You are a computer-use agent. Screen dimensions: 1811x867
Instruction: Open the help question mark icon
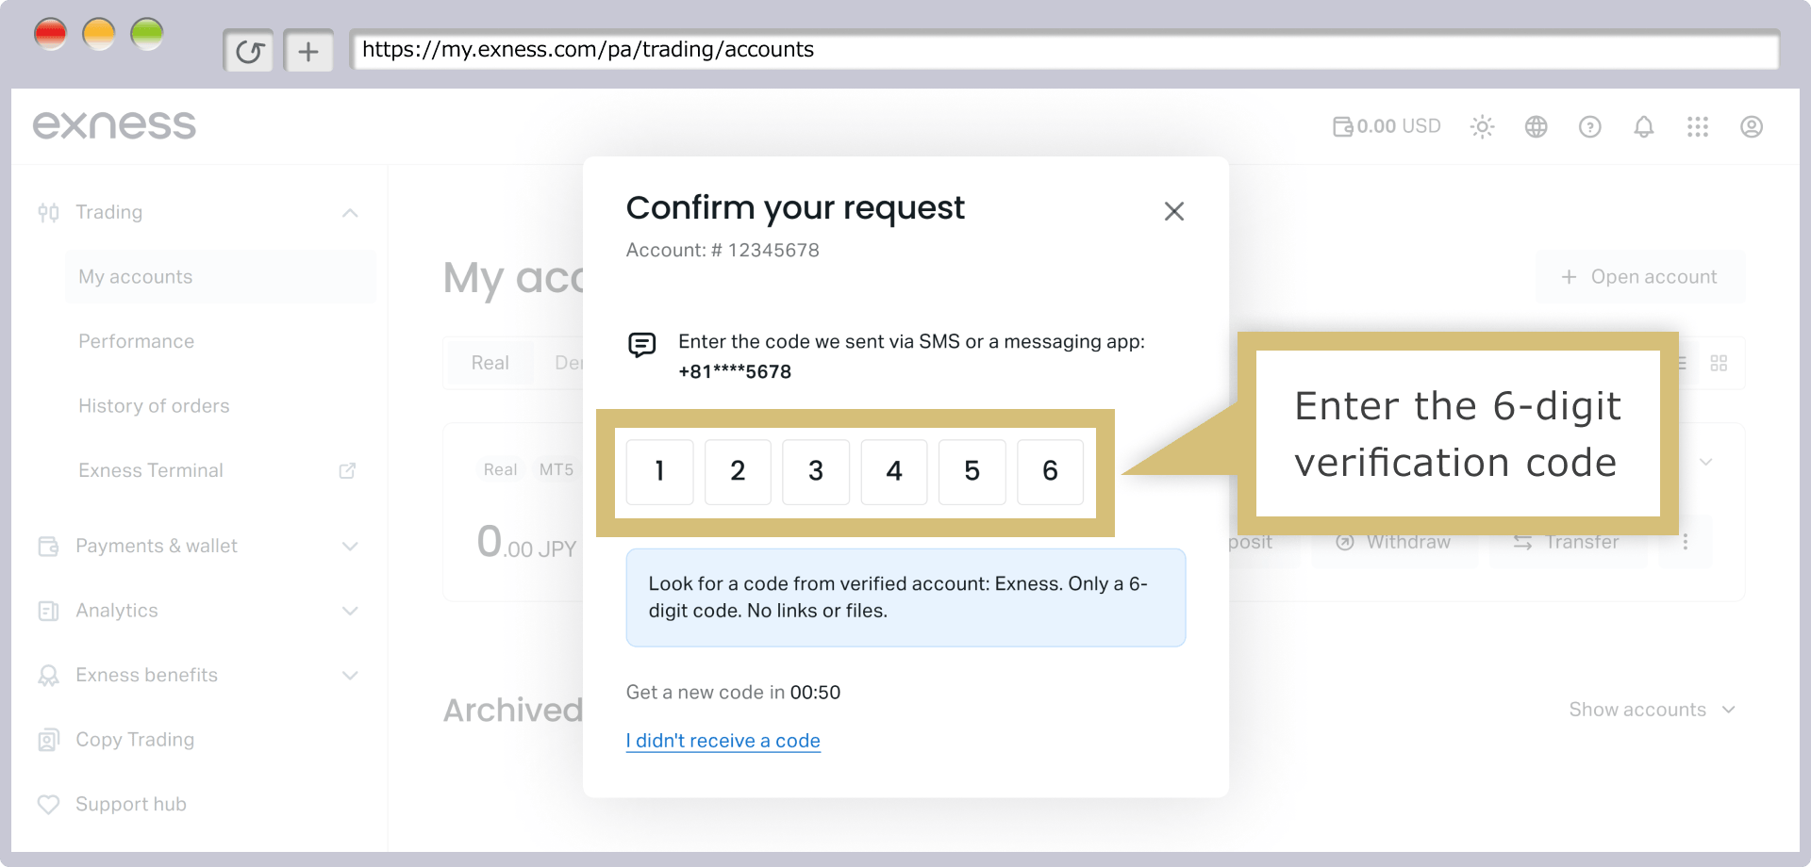pyautogui.click(x=1589, y=126)
